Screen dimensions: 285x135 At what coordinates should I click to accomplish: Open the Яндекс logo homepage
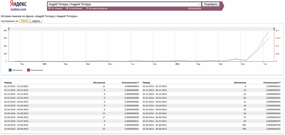(18, 4)
